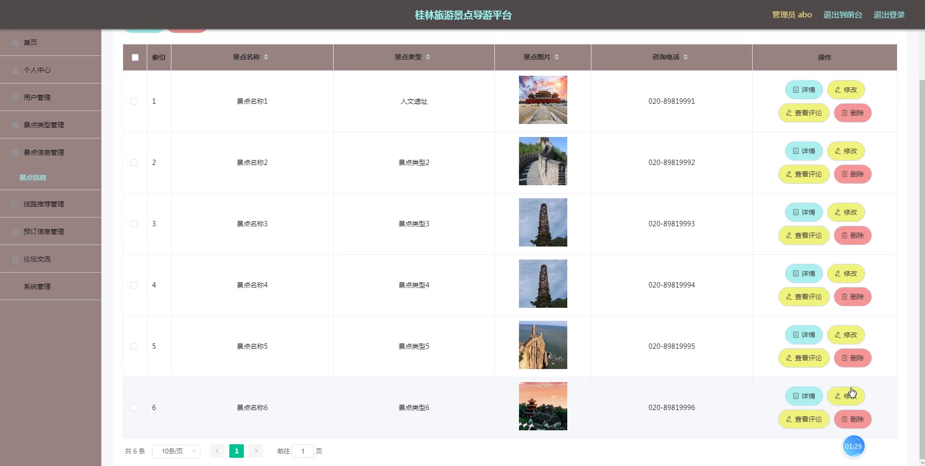Open the 景点名称1 palace thumbnail
The width and height of the screenshot is (925, 466).
click(x=543, y=100)
